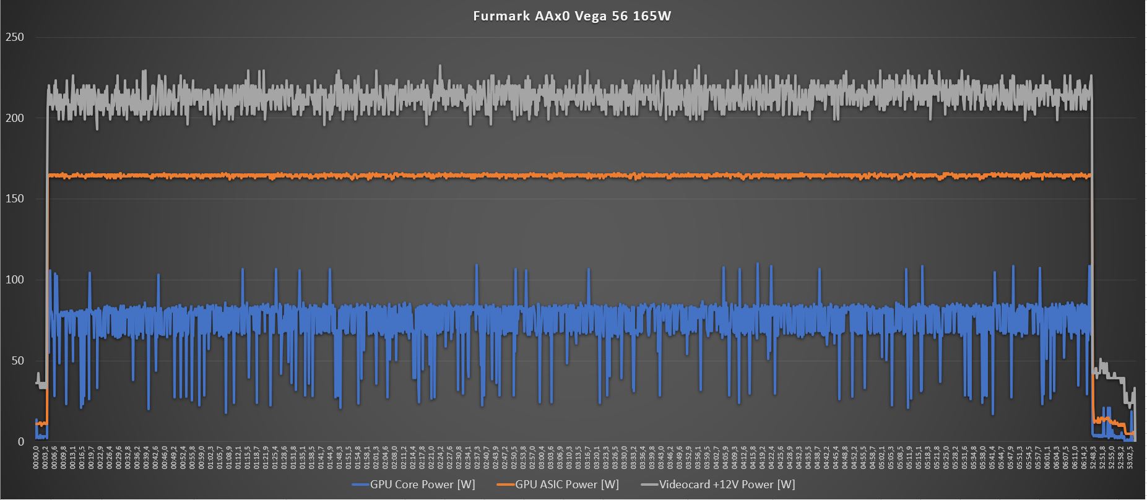Click the chart title Furmark AAx0 Vega 56 165W
Viewport: 1147px width, 500px height.
[x=572, y=17]
